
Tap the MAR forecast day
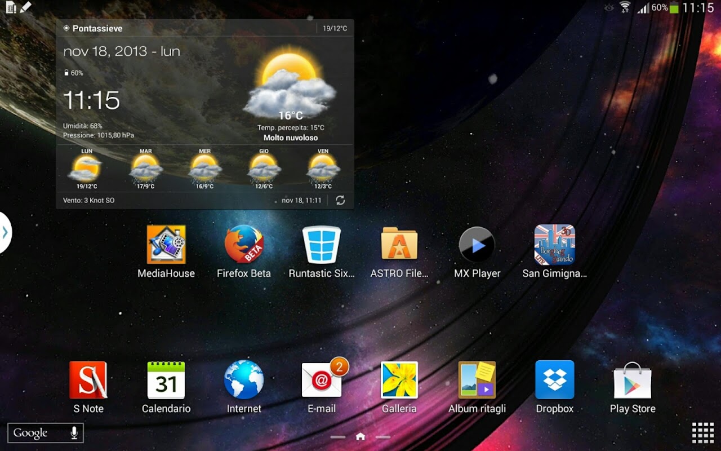146,168
